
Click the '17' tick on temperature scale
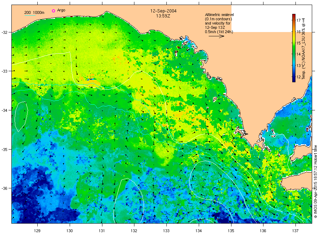coord(299,20)
